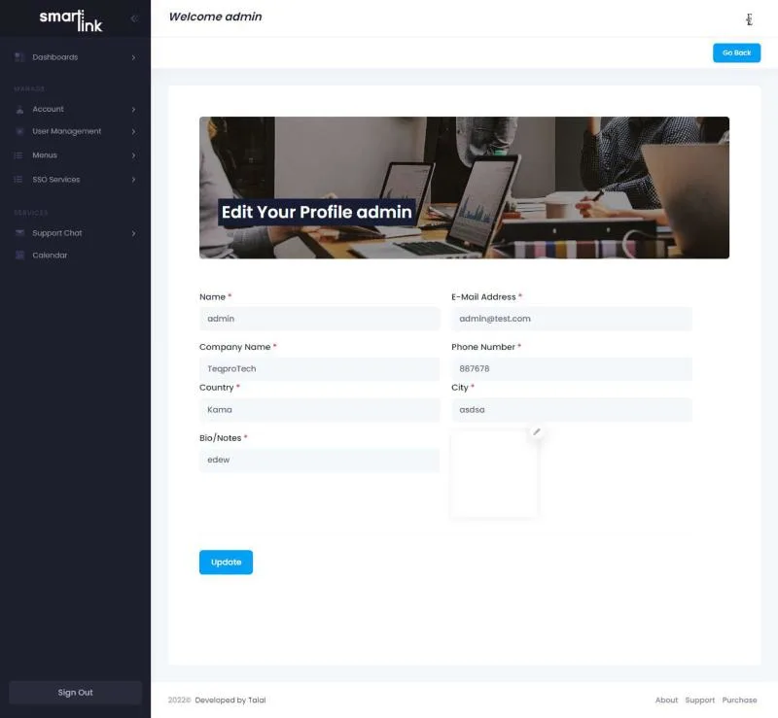The width and height of the screenshot is (778, 718).
Task: Open Menus sidebar item
Action: pos(75,155)
